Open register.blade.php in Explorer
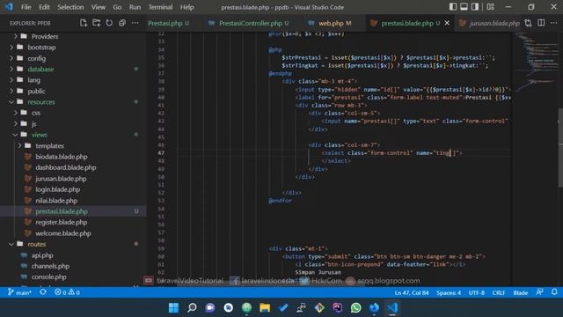Screen dimensions: 563x317 pyautogui.click(x=61, y=222)
